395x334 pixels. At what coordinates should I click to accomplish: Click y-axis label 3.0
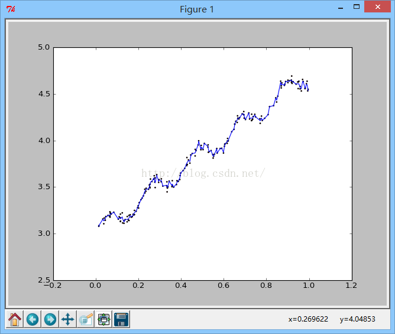coord(44,234)
